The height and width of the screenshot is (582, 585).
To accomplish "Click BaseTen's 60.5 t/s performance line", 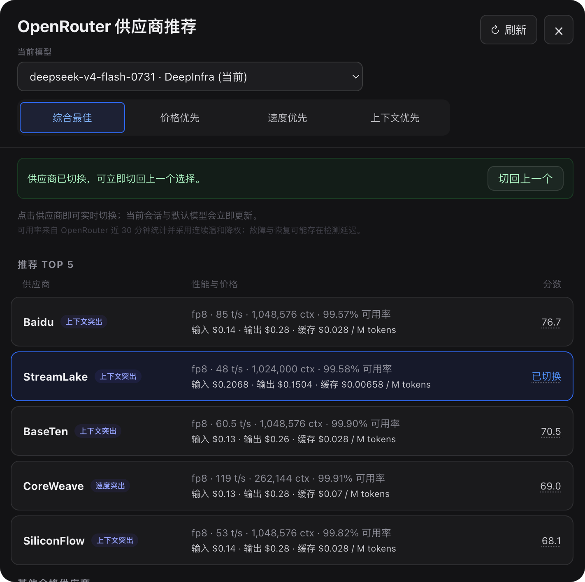I will click(x=296, y=424).
